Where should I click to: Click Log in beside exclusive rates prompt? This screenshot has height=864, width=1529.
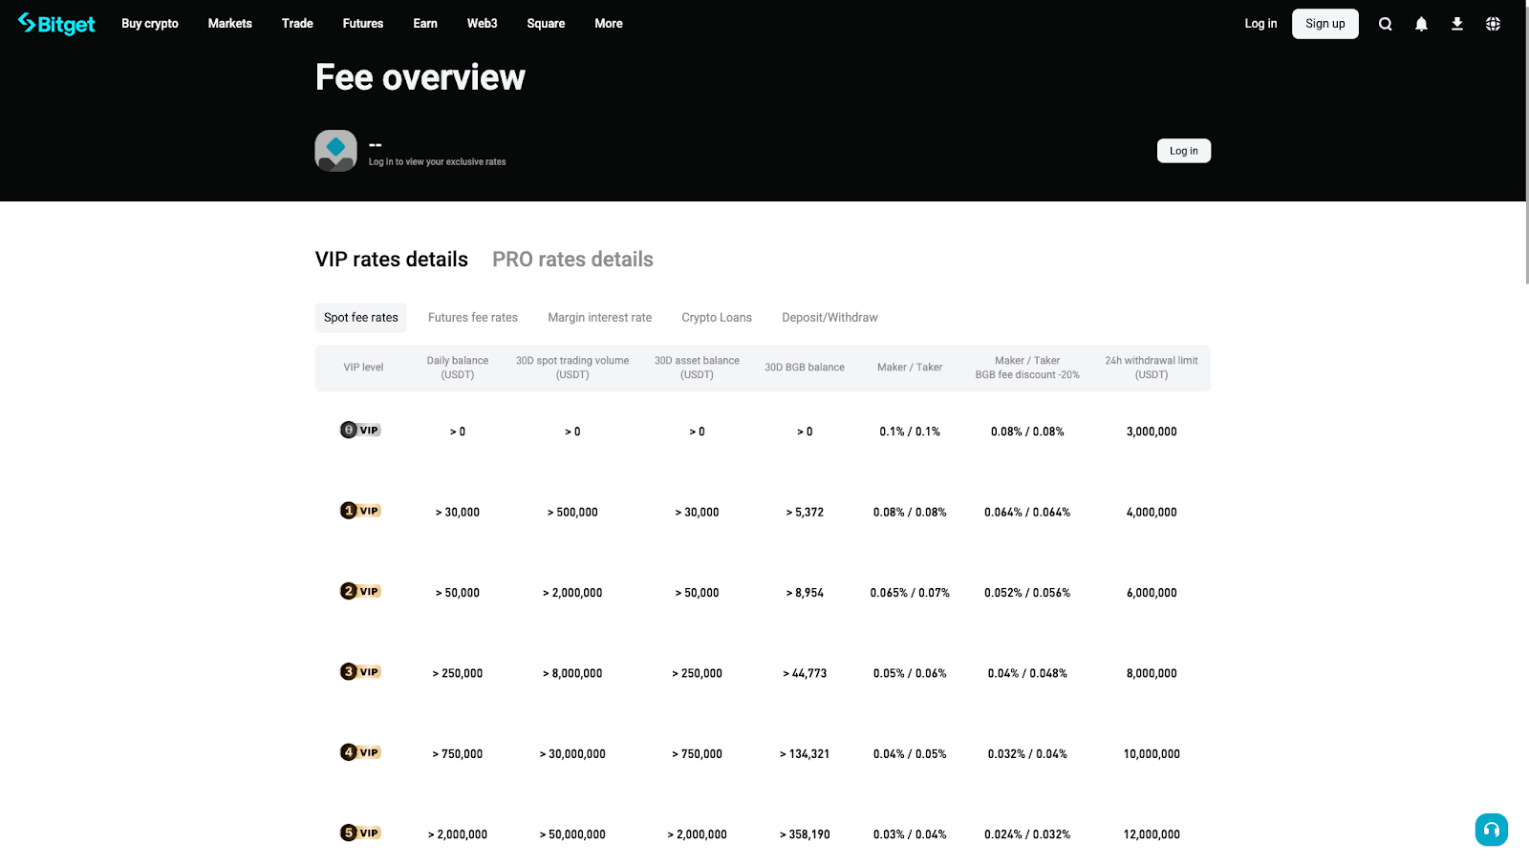tap(1183, 150)
